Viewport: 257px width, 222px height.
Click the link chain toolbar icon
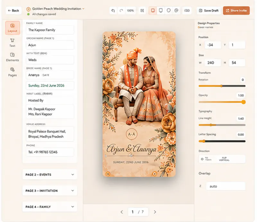click(x=187, y=11)
